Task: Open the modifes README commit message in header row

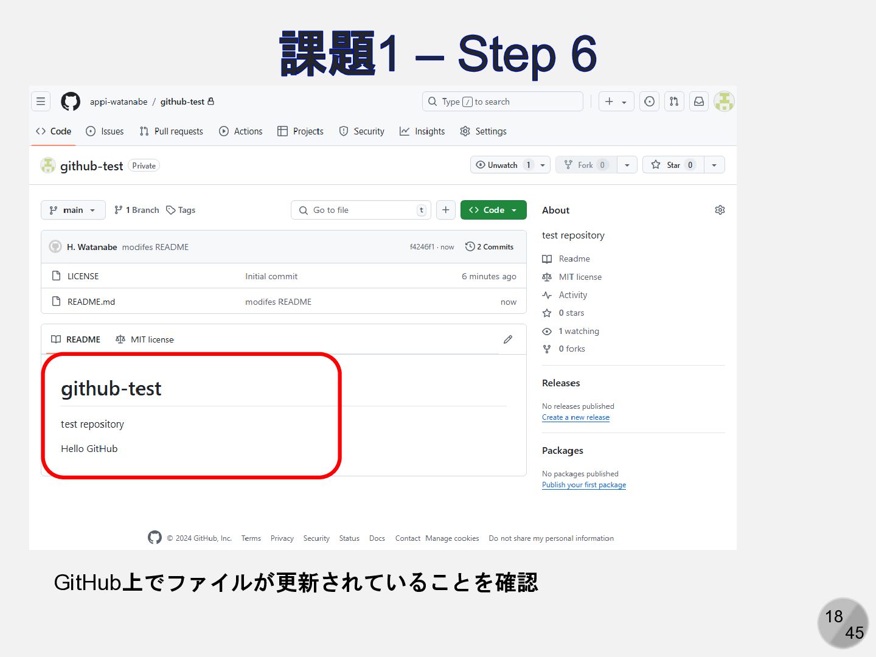Action: (x=155, y=247)
